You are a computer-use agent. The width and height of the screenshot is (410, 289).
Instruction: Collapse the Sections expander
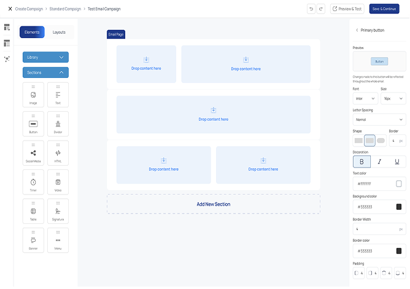(45, 72)
